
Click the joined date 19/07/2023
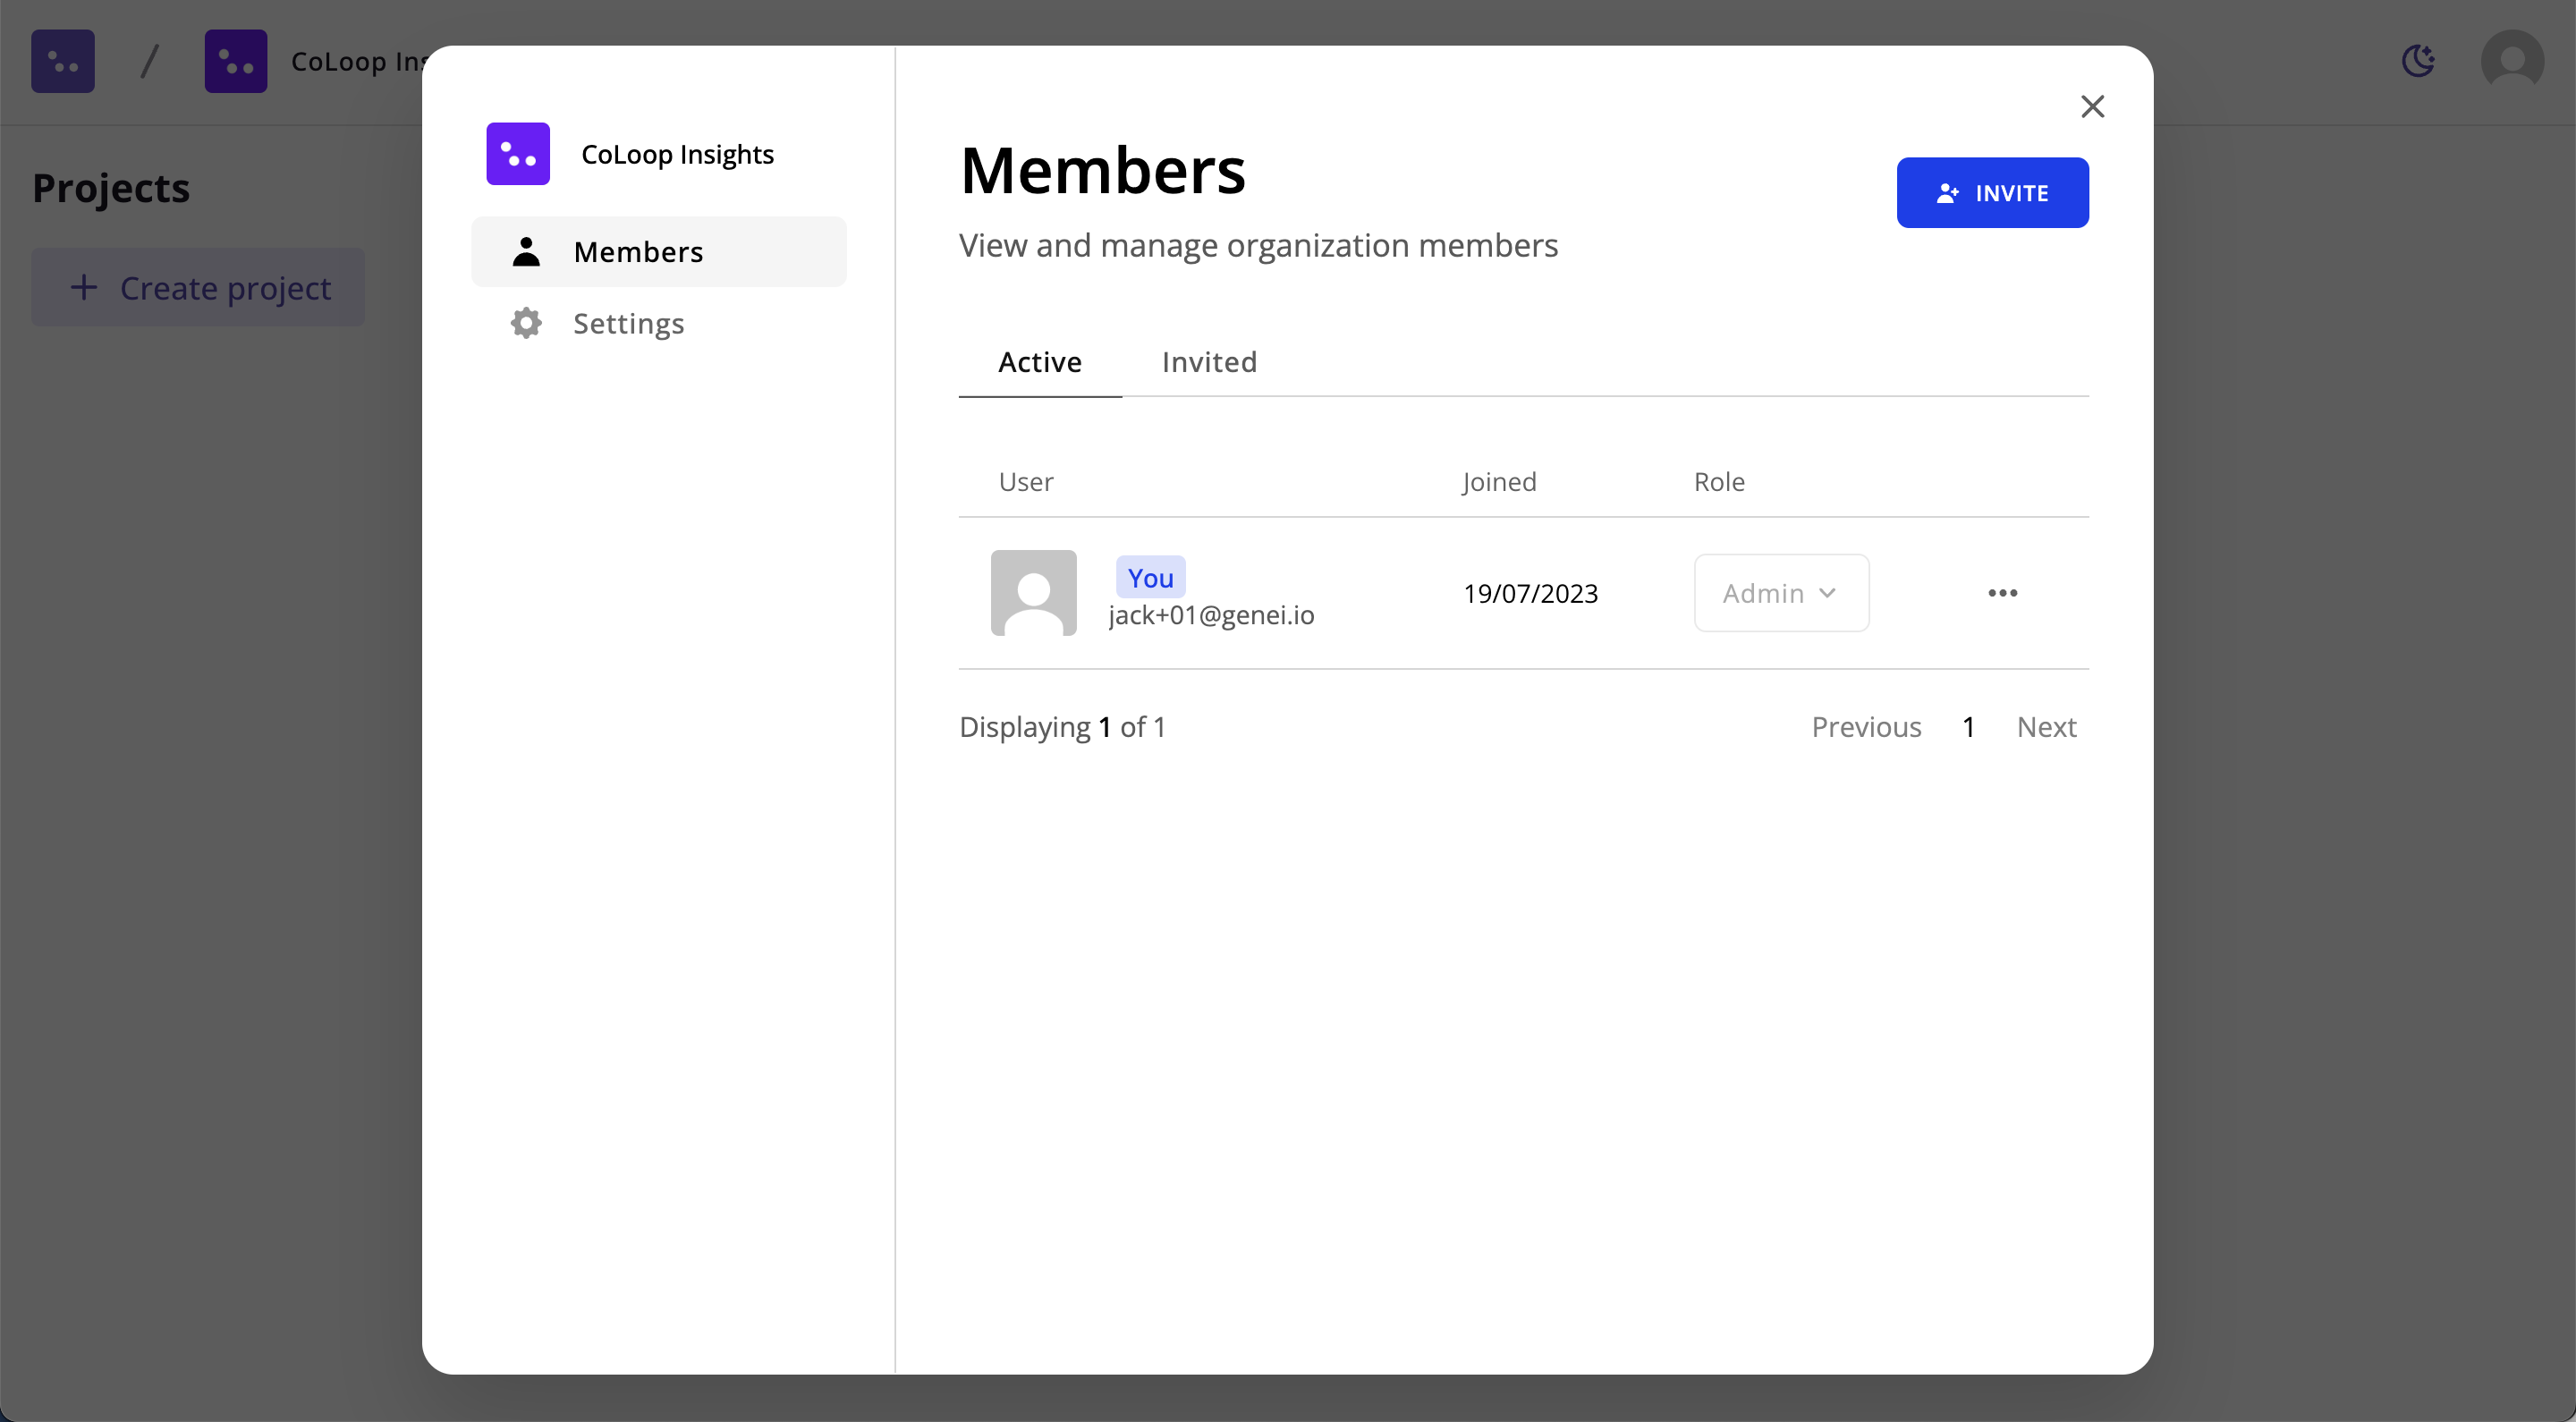pos(1530,594)
